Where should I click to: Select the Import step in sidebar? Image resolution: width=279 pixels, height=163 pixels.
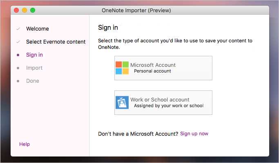click(34, 68)
